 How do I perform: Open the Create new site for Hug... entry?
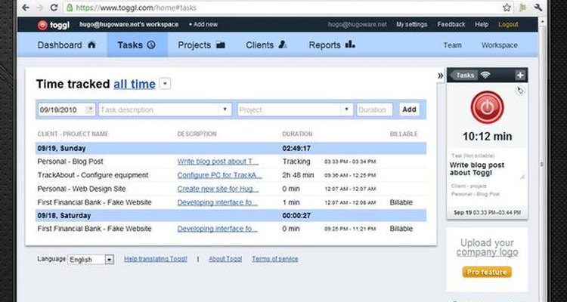tap(218, 189)
